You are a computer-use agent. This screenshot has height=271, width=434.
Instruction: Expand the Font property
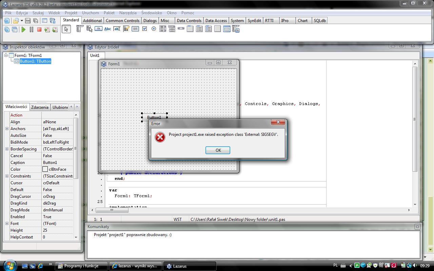[7, 224]
